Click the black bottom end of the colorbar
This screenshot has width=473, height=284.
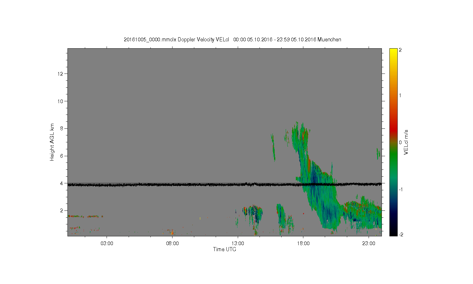point(393,234)
